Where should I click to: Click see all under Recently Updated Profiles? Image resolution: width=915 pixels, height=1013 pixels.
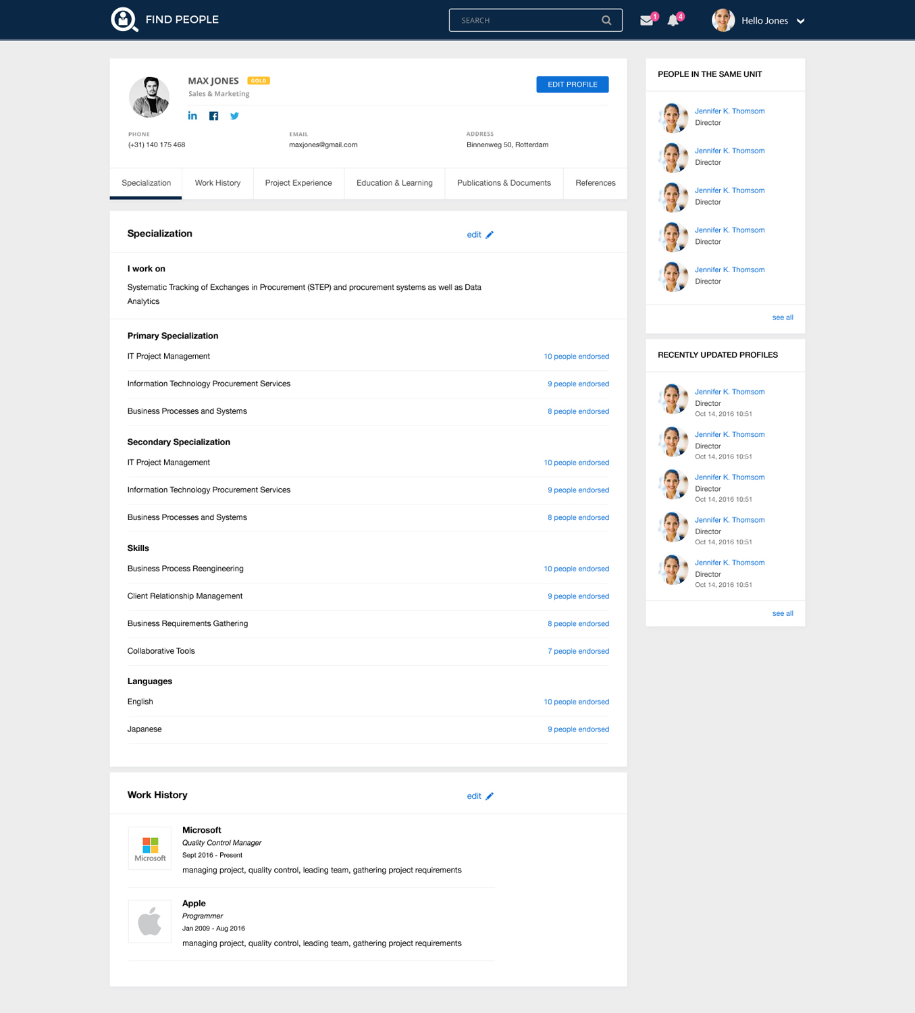coord(782,613)
